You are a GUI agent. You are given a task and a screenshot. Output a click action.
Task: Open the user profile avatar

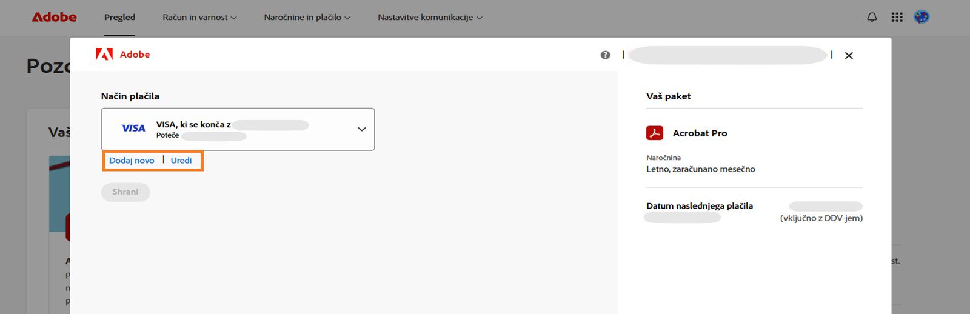click(921, 17)
